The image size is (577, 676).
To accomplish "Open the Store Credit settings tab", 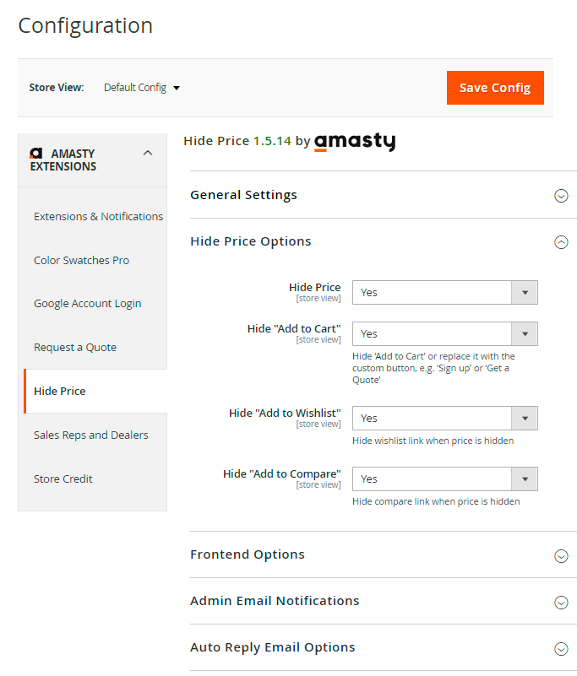I will click(63, 479).
